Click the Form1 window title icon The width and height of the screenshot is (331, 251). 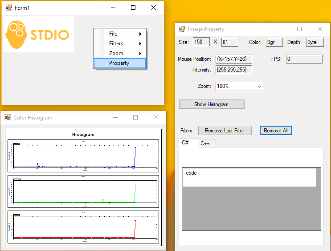[8, 8]
